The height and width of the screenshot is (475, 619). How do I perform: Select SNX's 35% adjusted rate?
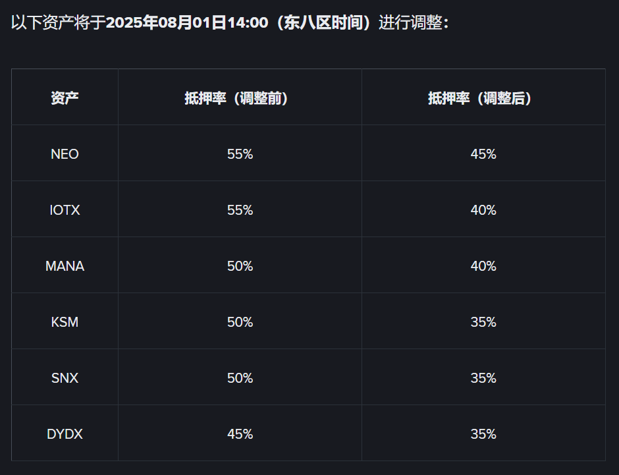483,378
